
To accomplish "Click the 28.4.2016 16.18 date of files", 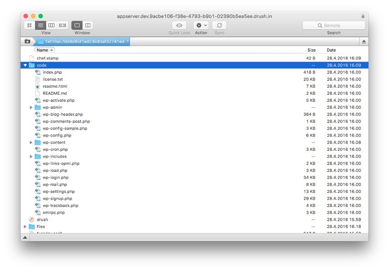I will pos(344,226).
